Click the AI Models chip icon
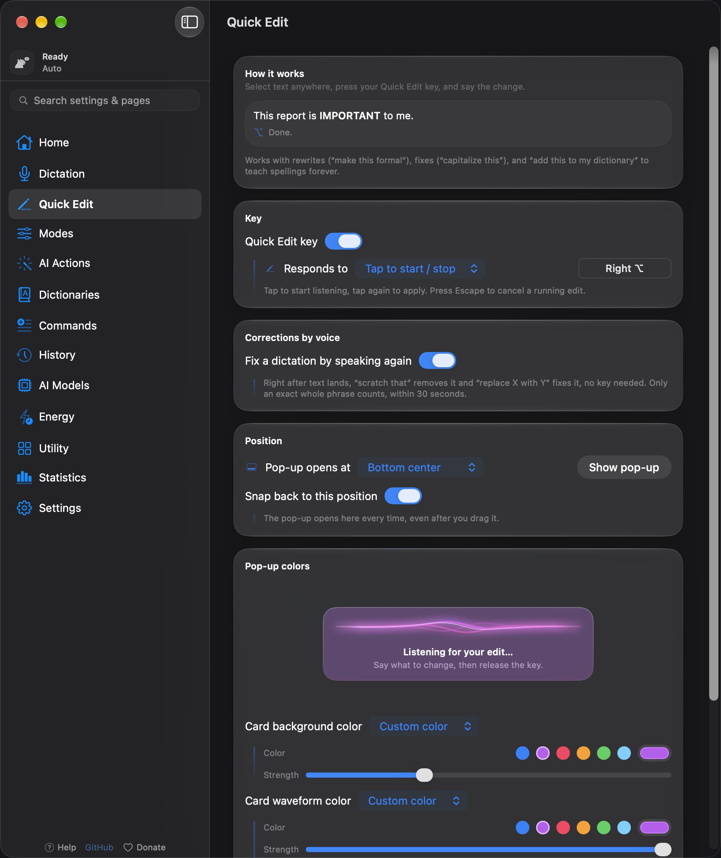Viewport: 721px width, 858px height. [24, 385]
